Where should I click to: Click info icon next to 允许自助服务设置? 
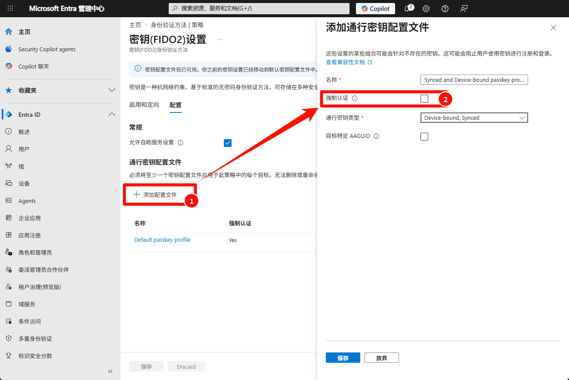tap(180, 143)
